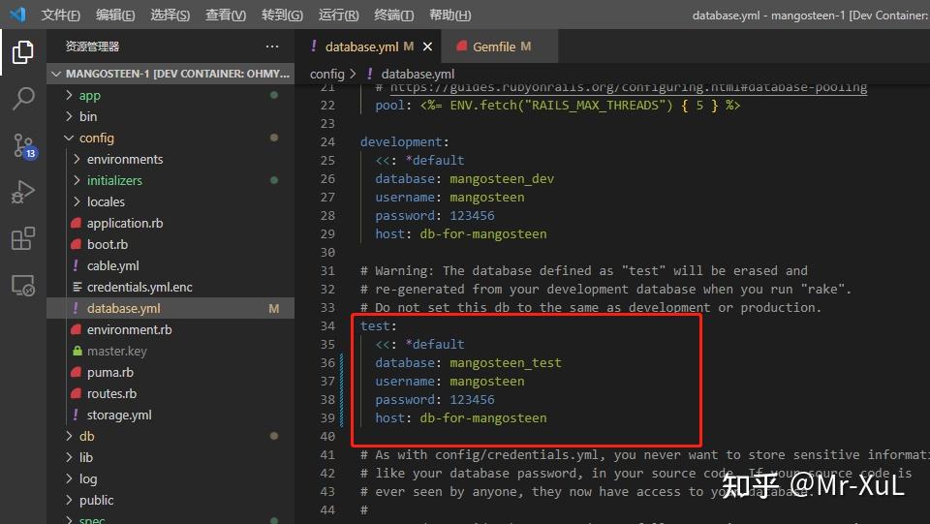Open the Remote Explorer view icon
This screenshot has width=930, height=524.
(23, 285)
